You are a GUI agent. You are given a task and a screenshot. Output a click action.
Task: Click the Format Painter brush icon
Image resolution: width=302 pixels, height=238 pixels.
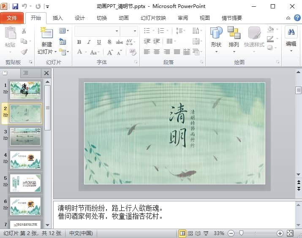tap(24, 52)
